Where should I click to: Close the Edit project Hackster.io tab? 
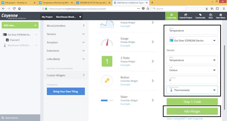coord(34,2)
